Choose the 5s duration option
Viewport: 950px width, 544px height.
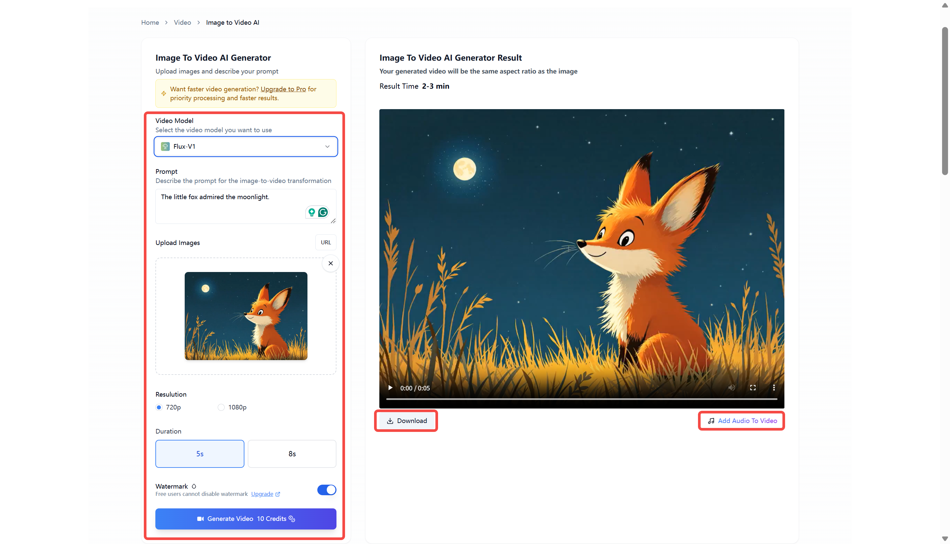tap(200, 454)
